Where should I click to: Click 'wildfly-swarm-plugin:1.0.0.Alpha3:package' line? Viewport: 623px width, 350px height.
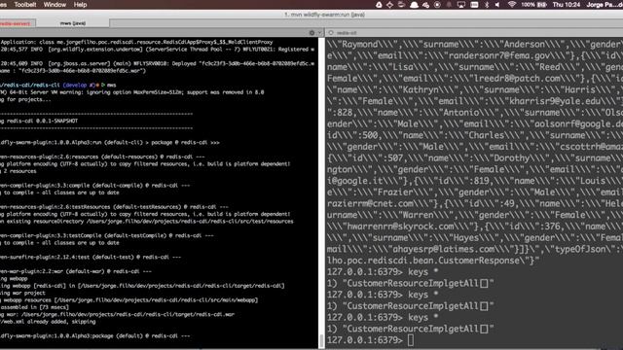click(x=95, y=335)
